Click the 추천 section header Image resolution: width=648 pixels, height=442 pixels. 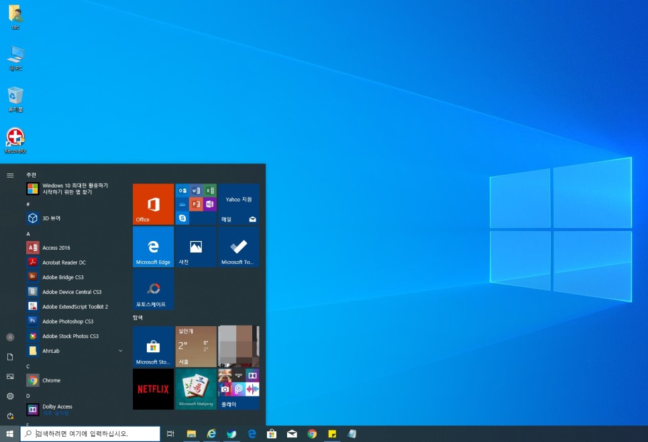[32, 175]
